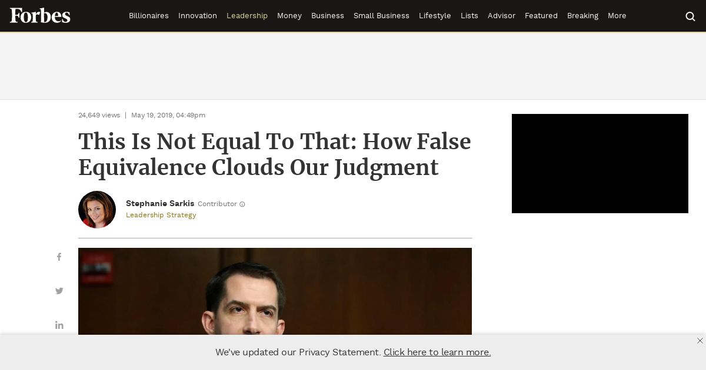Open the search magnifier icon
Viewport: 706px width, 370px height.
click(x=691, y=16)
